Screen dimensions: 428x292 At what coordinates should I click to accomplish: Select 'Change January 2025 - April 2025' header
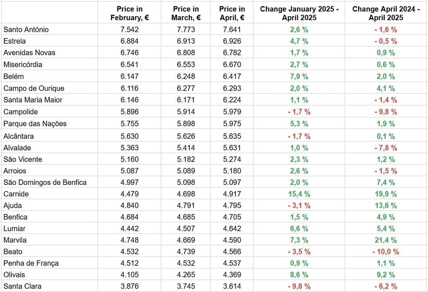(299, 13)
